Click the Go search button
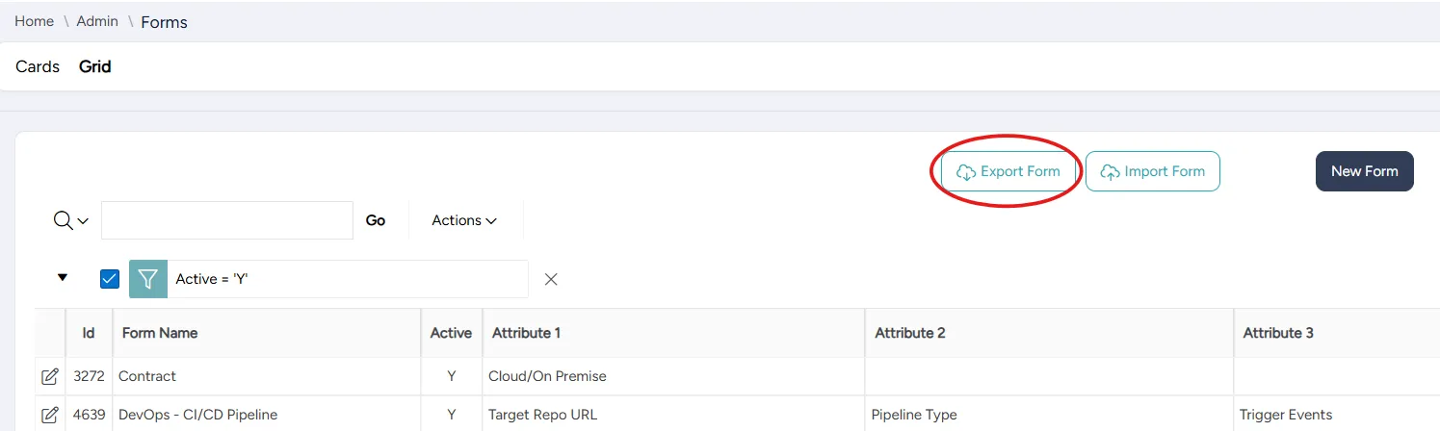This screenshot has height=431, width=1440. click(376, 220)
